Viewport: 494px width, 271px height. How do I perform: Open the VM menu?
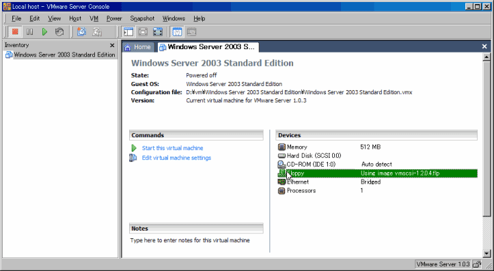pos(94,18)
